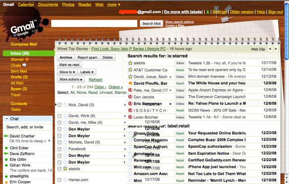Star the David, Wink (6) conversation
This screenshot has width=289, height=184.
pyautogui.click(x=65, y=116)
